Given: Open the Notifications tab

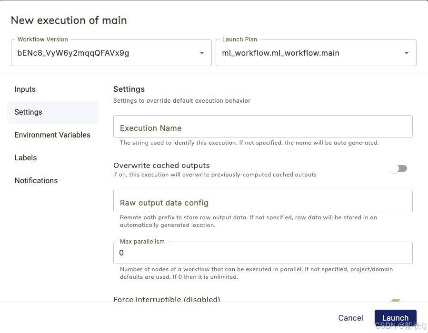Looking at the screenshot, I should [36, 181].
